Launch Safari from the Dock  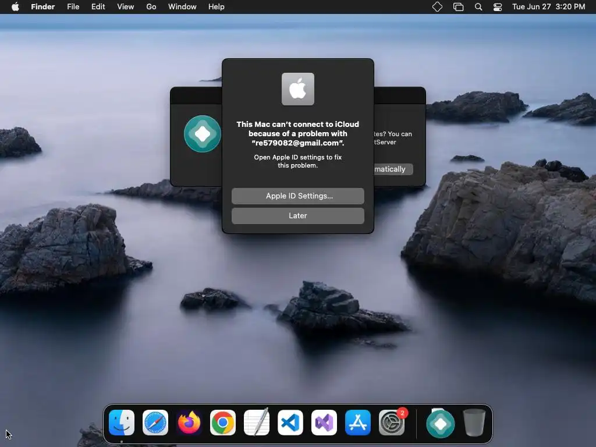tap(155, 423)
